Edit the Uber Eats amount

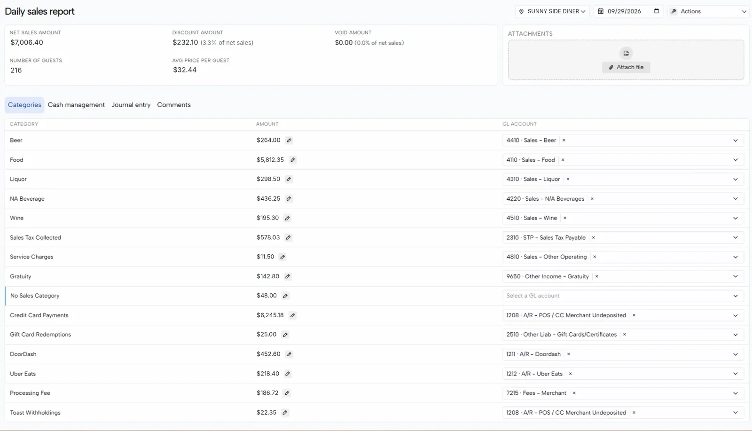tap(288, 374)
